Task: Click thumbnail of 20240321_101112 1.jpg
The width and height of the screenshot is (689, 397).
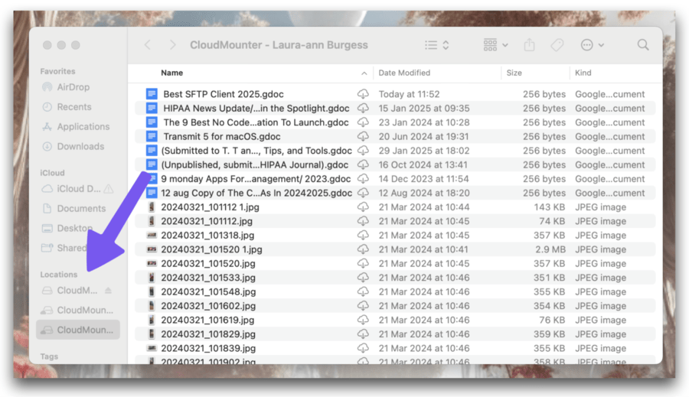Action: (x=152, y=207)
